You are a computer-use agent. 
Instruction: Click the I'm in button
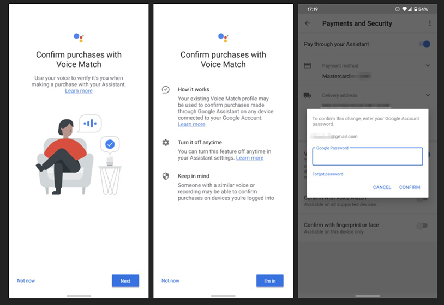(270, 280)
